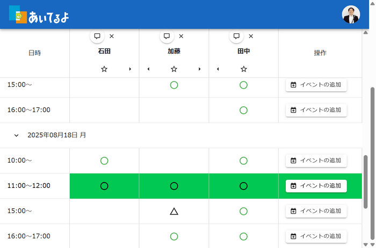Toggle the star under 石田
376x248 pixels.
click(x=104, y=69)
